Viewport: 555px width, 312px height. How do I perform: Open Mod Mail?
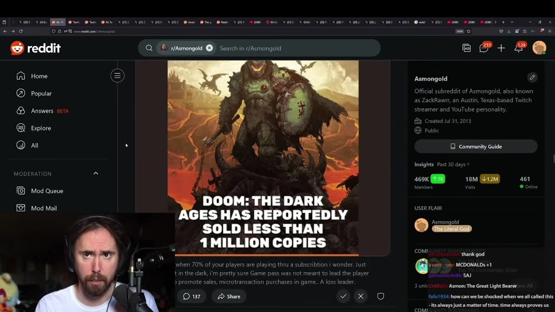tap(44, 208)
